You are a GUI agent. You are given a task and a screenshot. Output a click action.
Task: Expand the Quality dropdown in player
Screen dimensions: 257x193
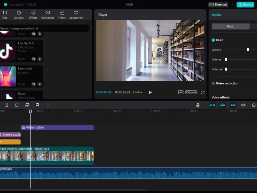(139, 92)
